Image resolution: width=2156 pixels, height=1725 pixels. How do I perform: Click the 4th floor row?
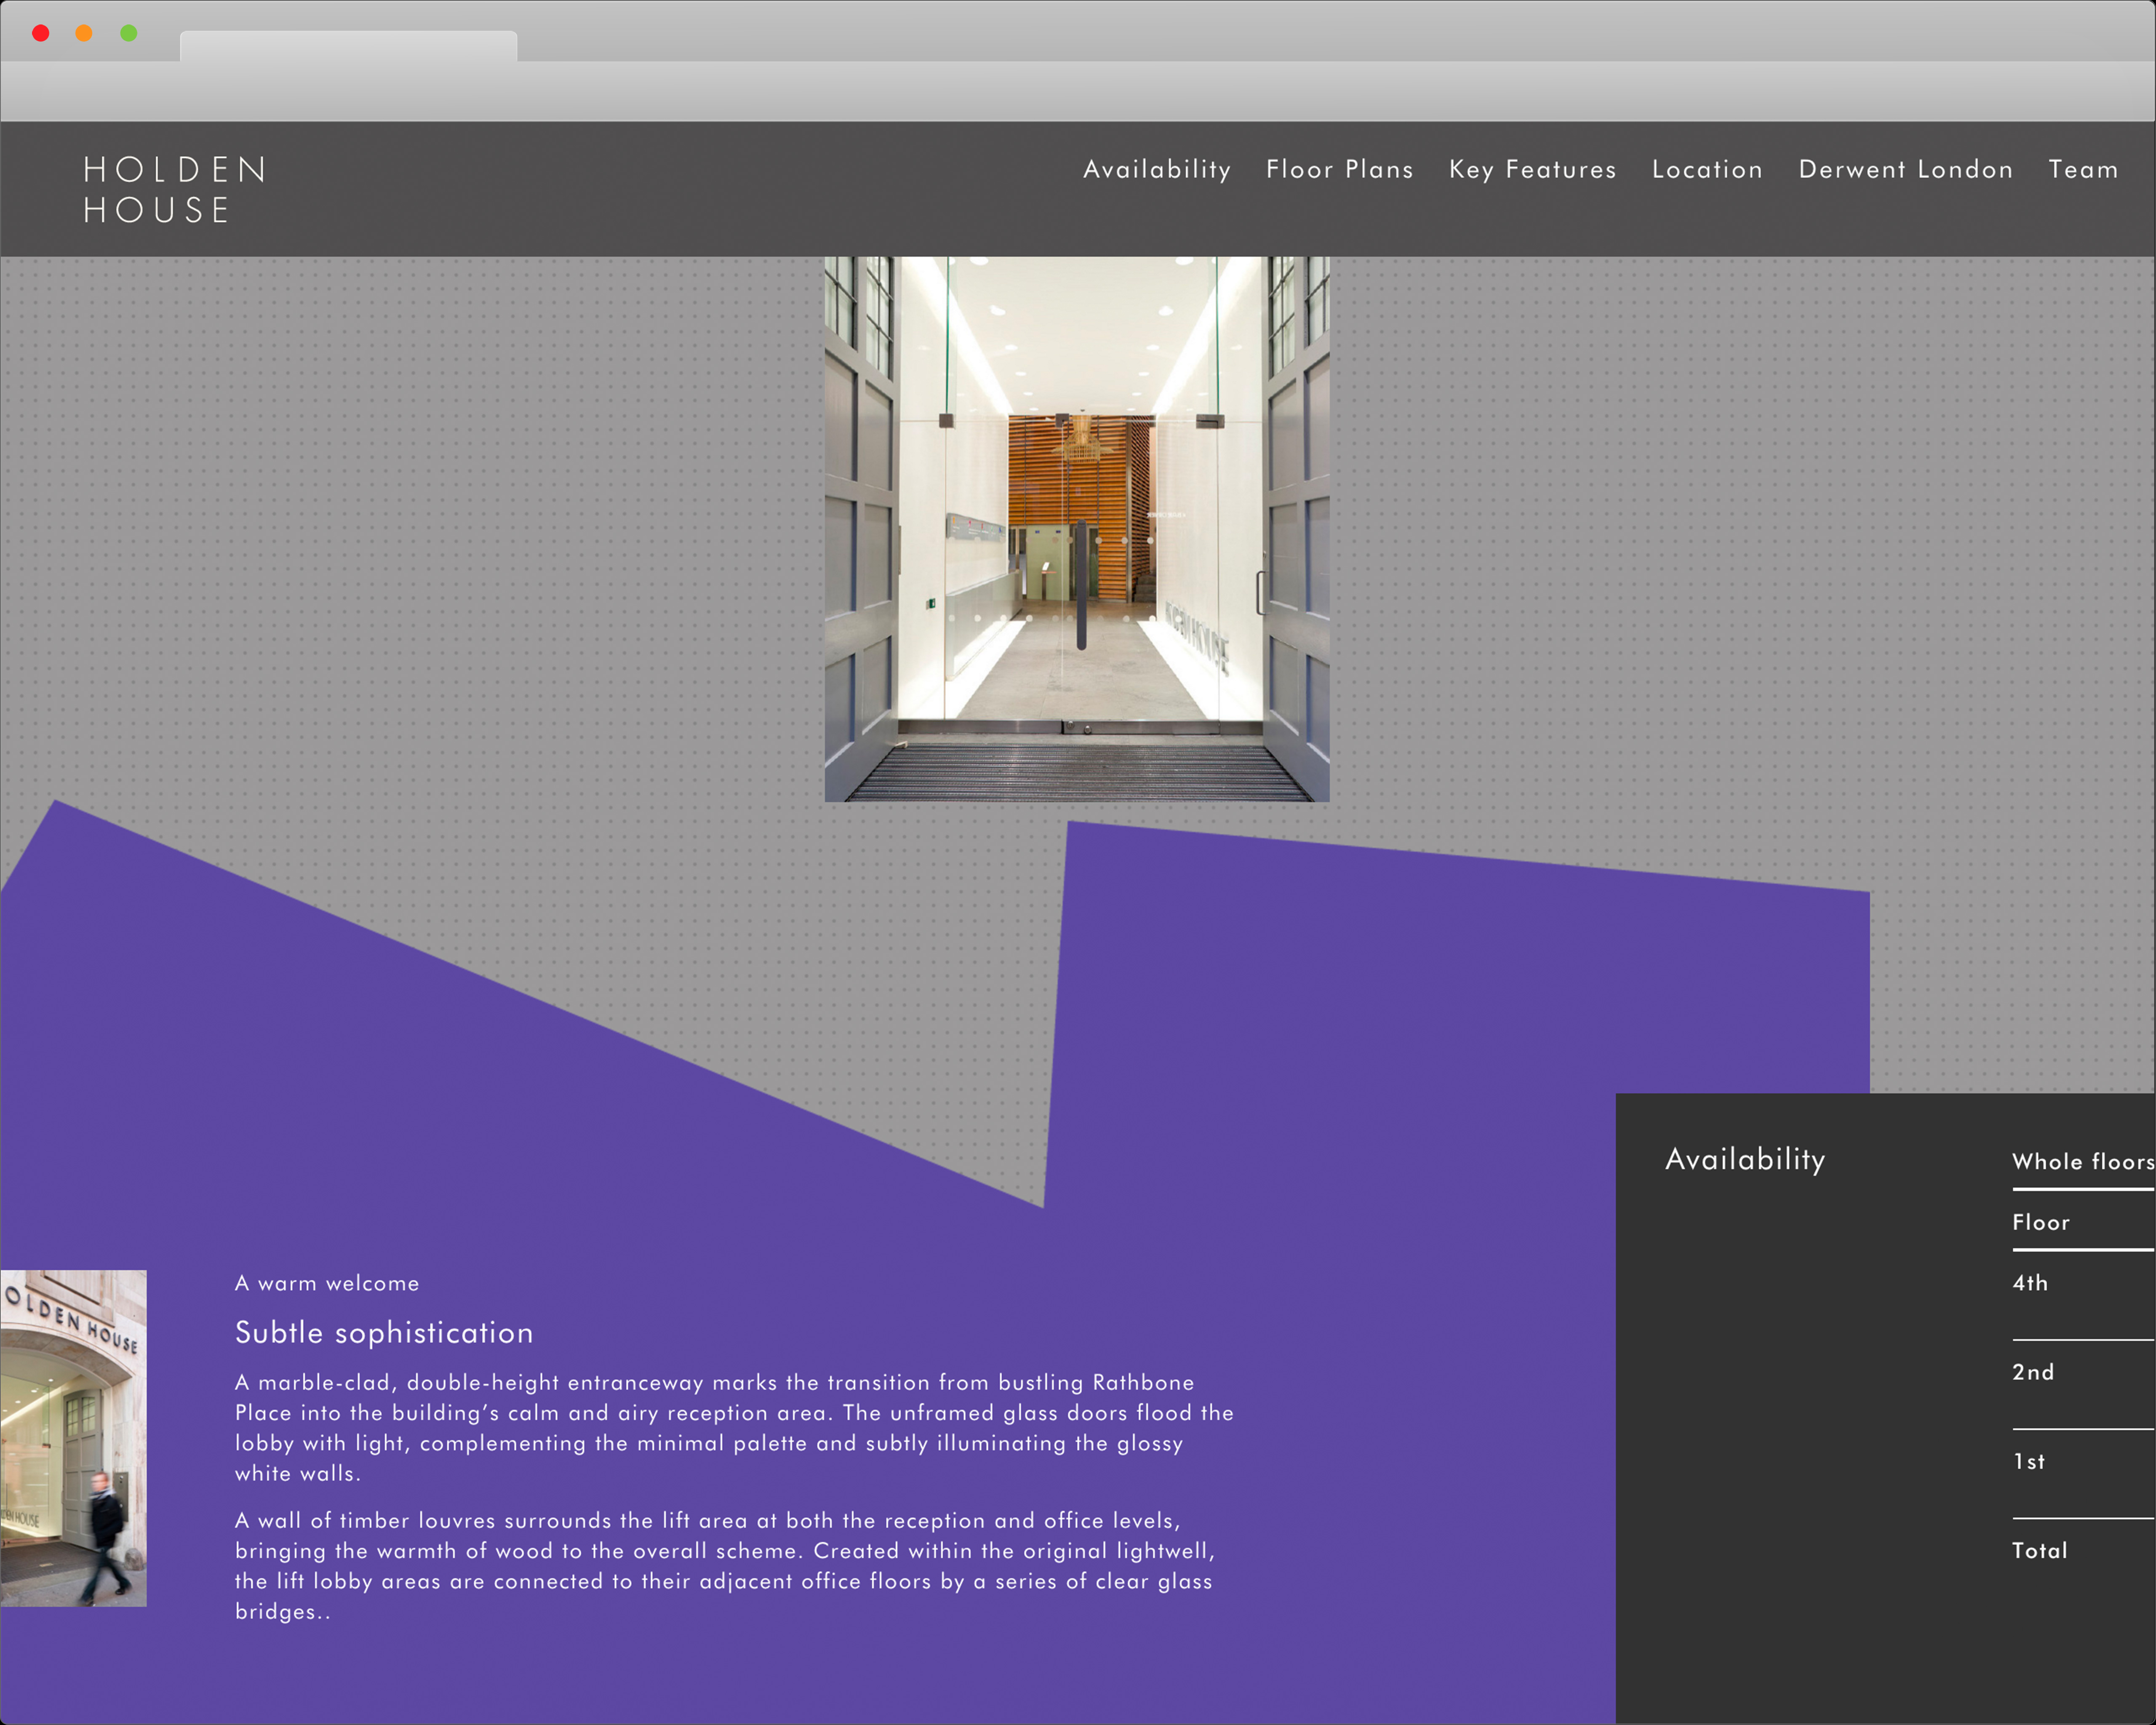click(x=2030, y=1283)
